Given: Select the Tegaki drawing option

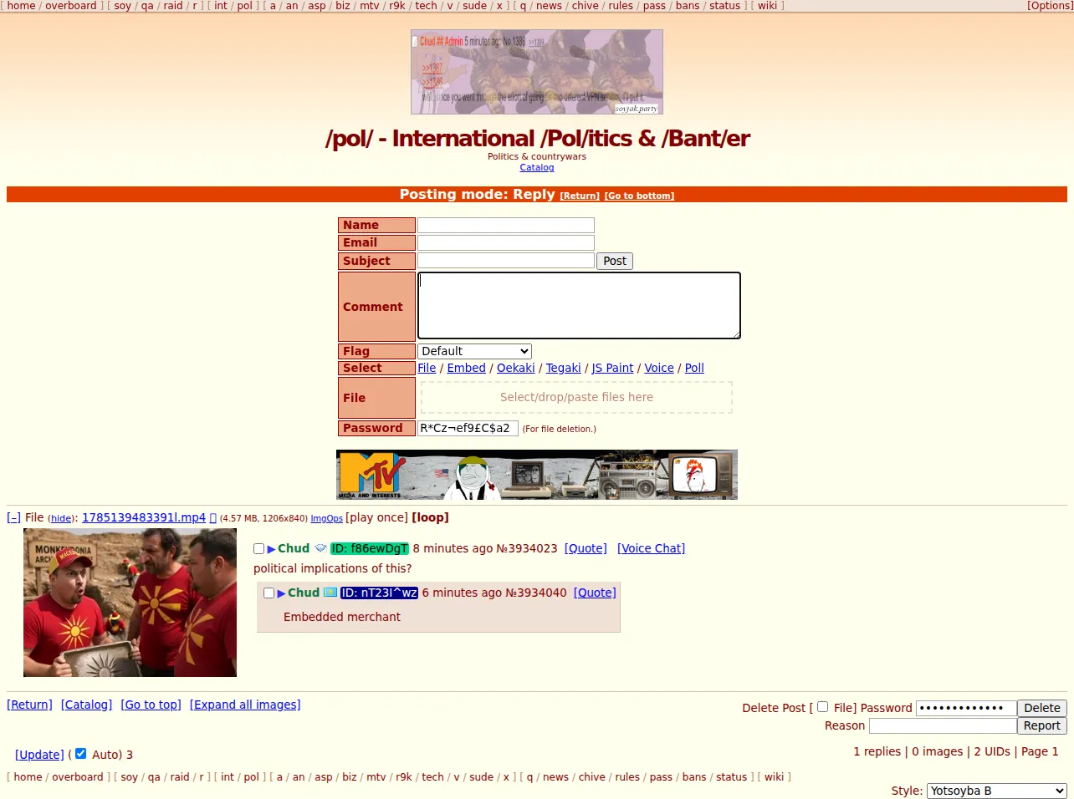Looking at the screenshot, I should pyautogui.click(x=564, y=369).
